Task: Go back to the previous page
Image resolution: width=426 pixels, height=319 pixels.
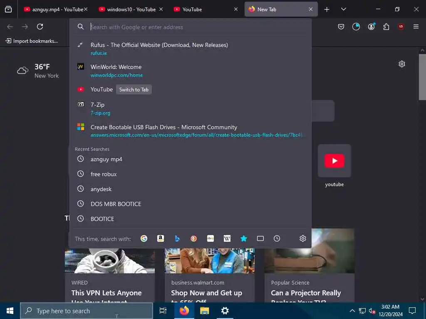Action: [10, 27]
